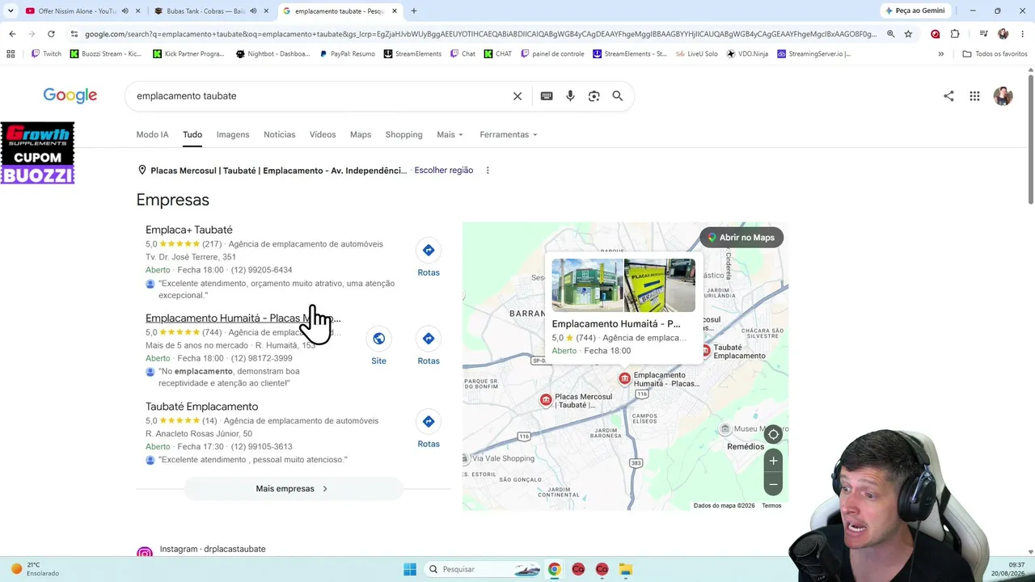Search by image with the camera icon
This screenshot has width=1035, height=582.
(x=594, y=96)
